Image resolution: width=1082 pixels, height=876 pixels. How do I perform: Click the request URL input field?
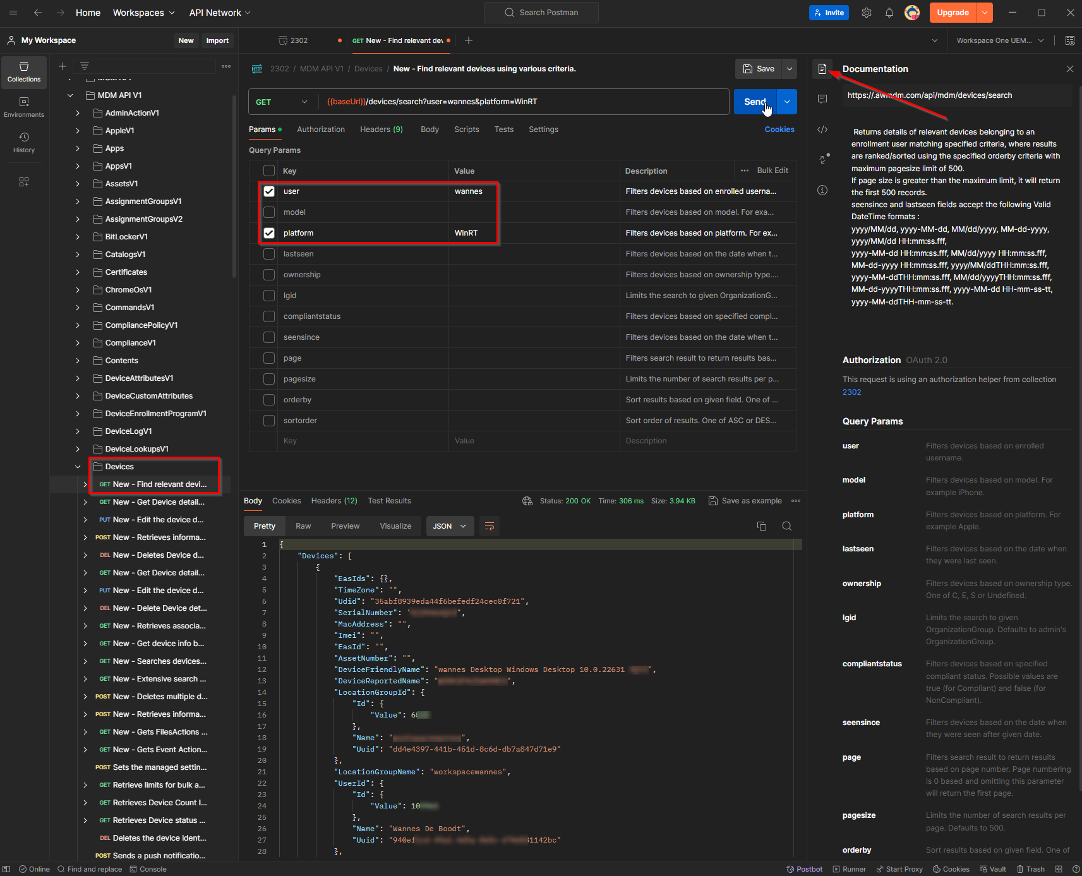tap(505, 101)
